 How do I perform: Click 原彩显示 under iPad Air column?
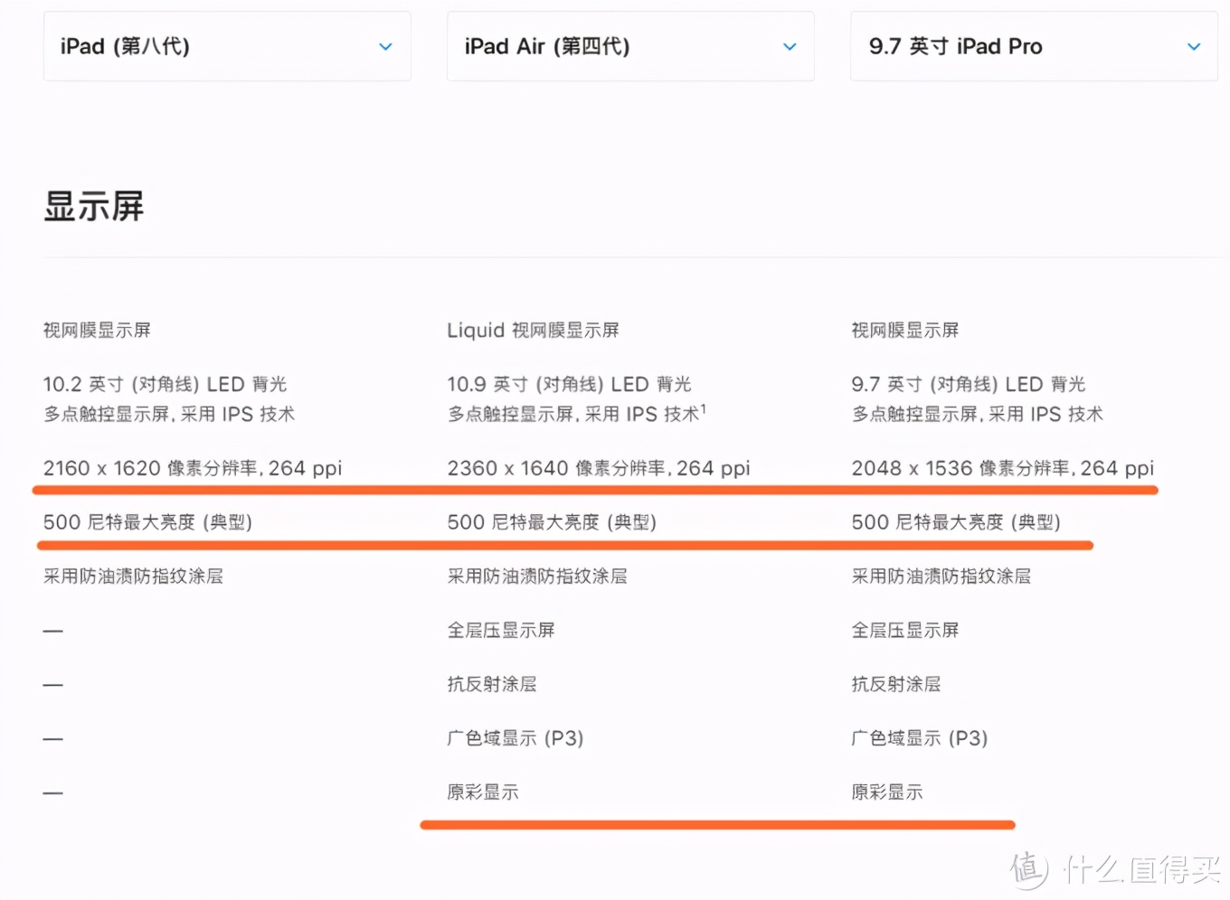pyautogui.click(x=483, y=792)
